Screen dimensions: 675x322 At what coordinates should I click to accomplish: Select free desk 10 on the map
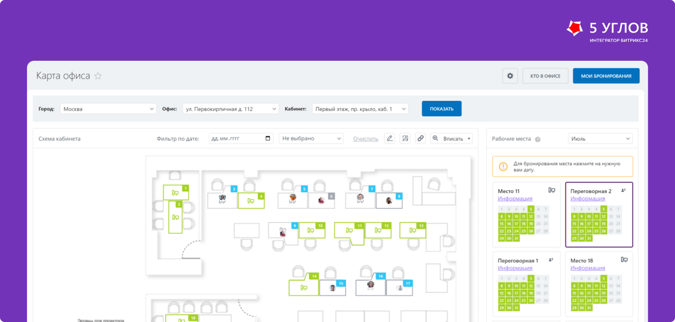tap(312, 230)
